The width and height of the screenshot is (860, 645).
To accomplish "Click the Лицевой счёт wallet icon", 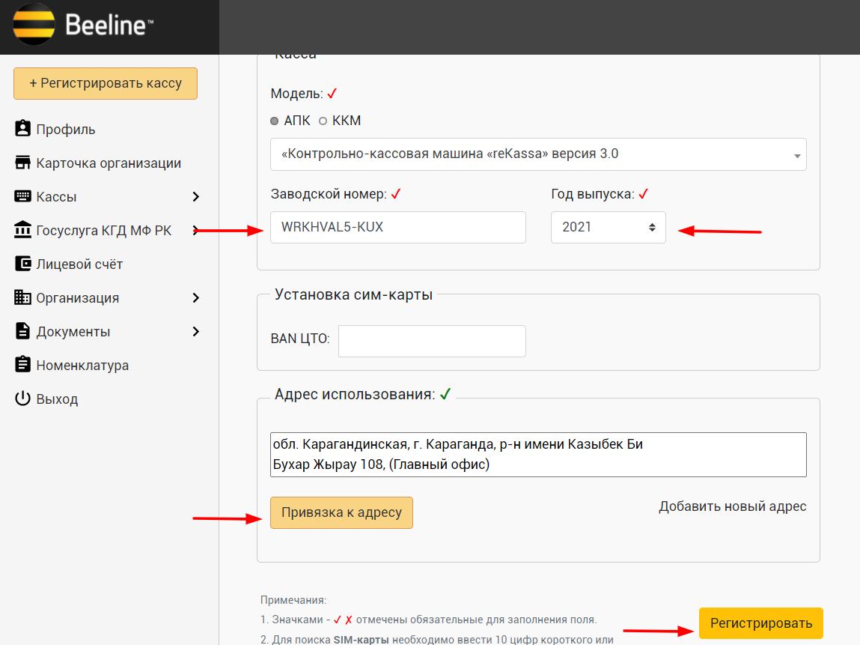I will [22, 264].
